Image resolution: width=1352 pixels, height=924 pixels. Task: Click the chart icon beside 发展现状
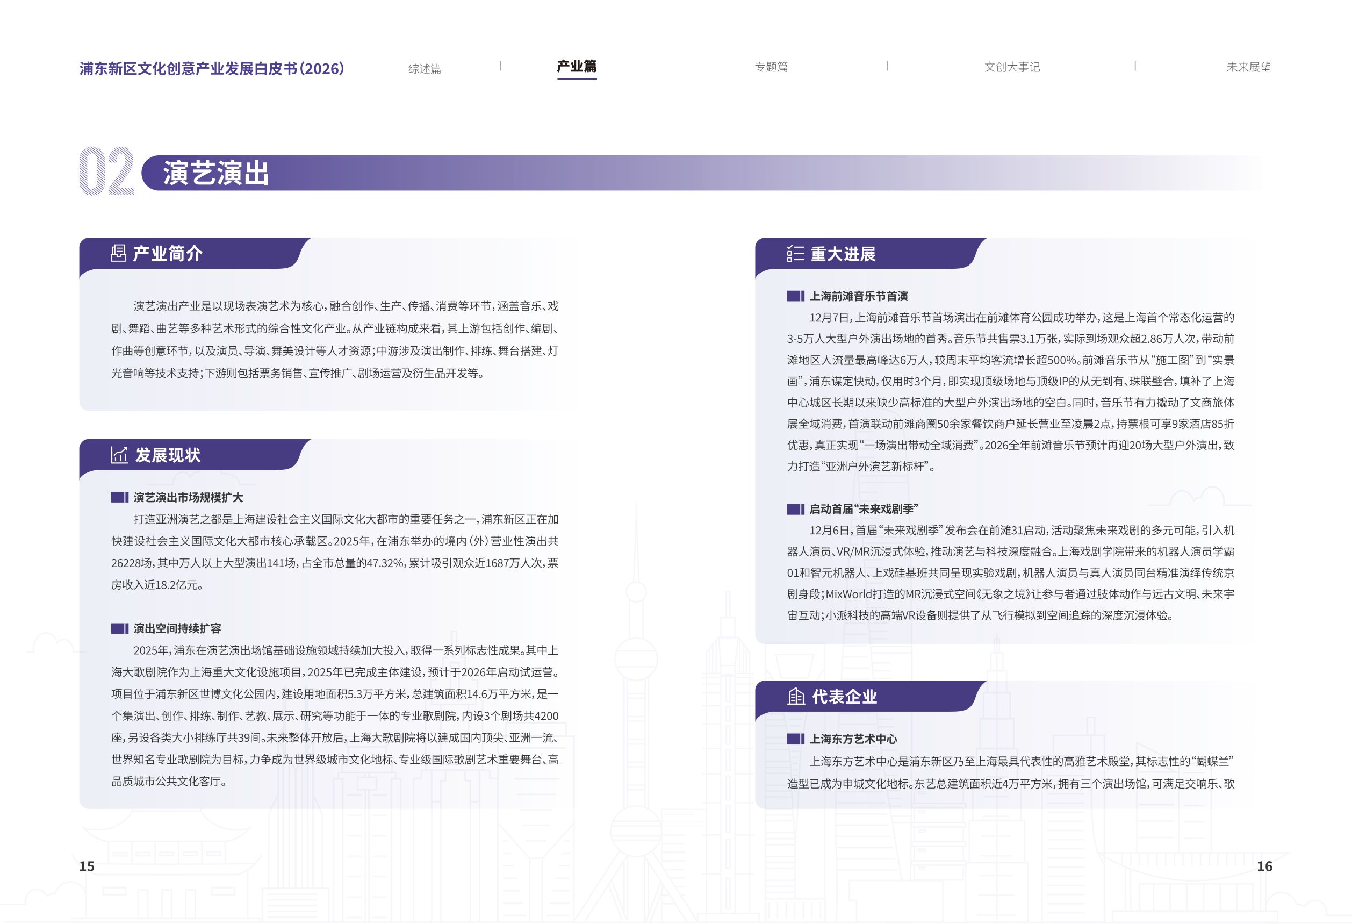pyautogui.click(x=119, y=455)
